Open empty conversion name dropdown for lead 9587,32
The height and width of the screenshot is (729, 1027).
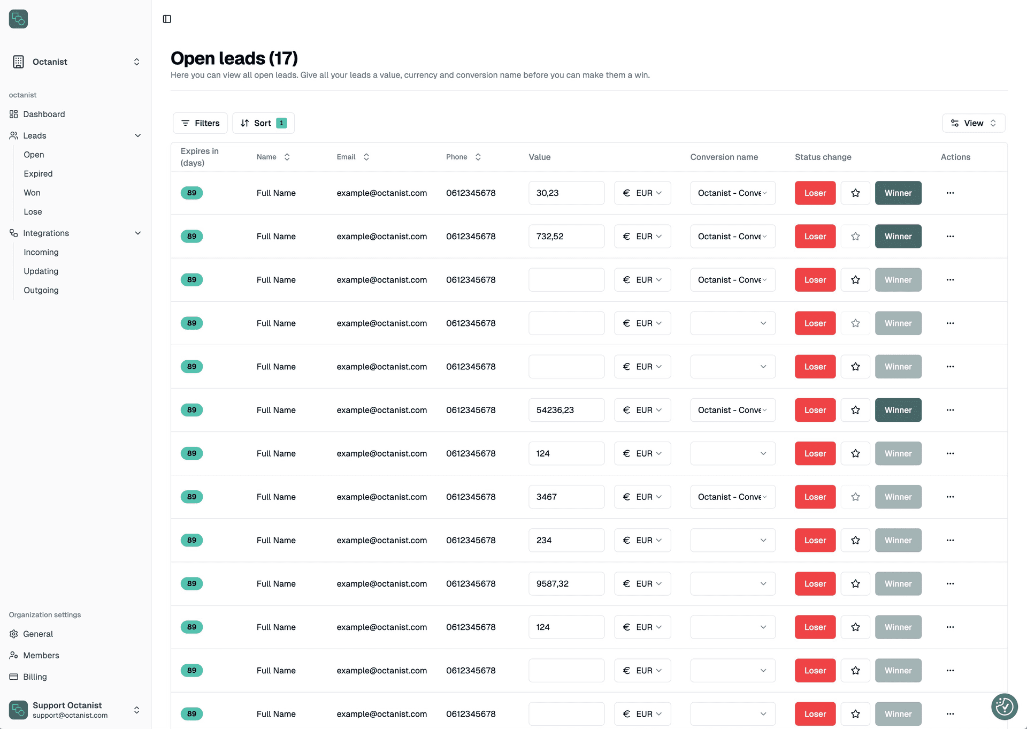pos(732,584)
